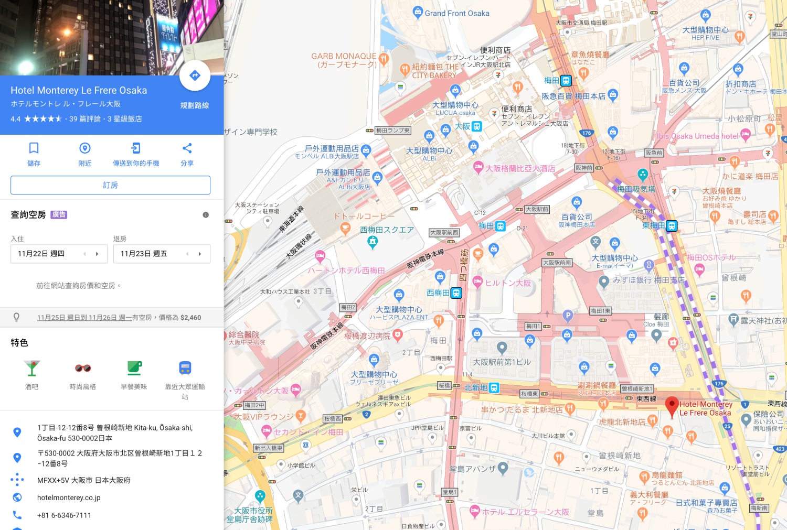Click the red Hotel Monterey map pin

tap(672, 407)
